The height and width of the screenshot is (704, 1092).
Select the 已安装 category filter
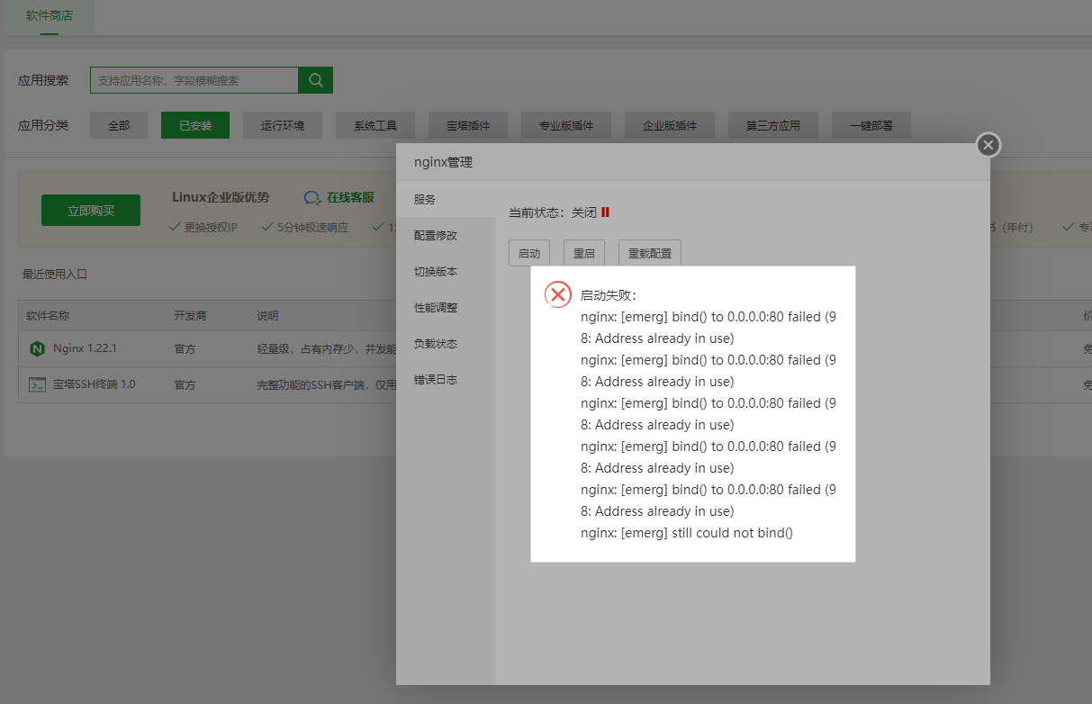[x=195, y=125]
